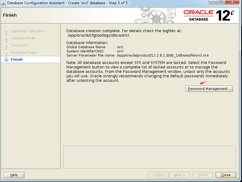The height and width of the screenshot is (182, 242).
Task: Click the Java icon in title bar
Action: (3, 3)
